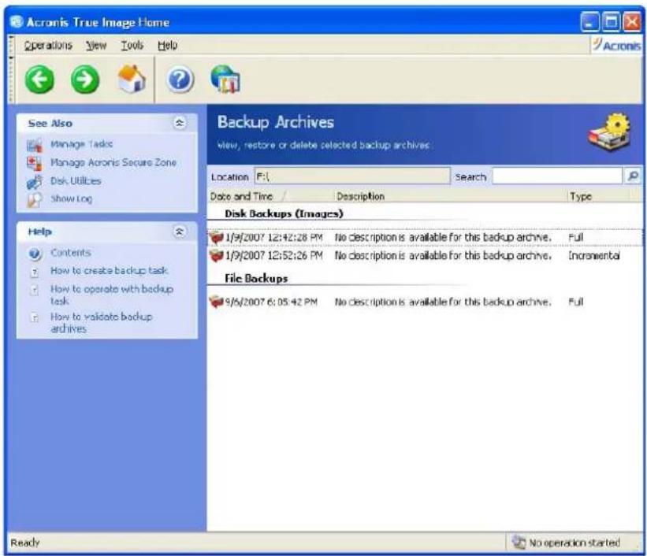This screenshot has height=556, width=647.
Task: Open the Disk Utilities link
Action: coord(76,181)
